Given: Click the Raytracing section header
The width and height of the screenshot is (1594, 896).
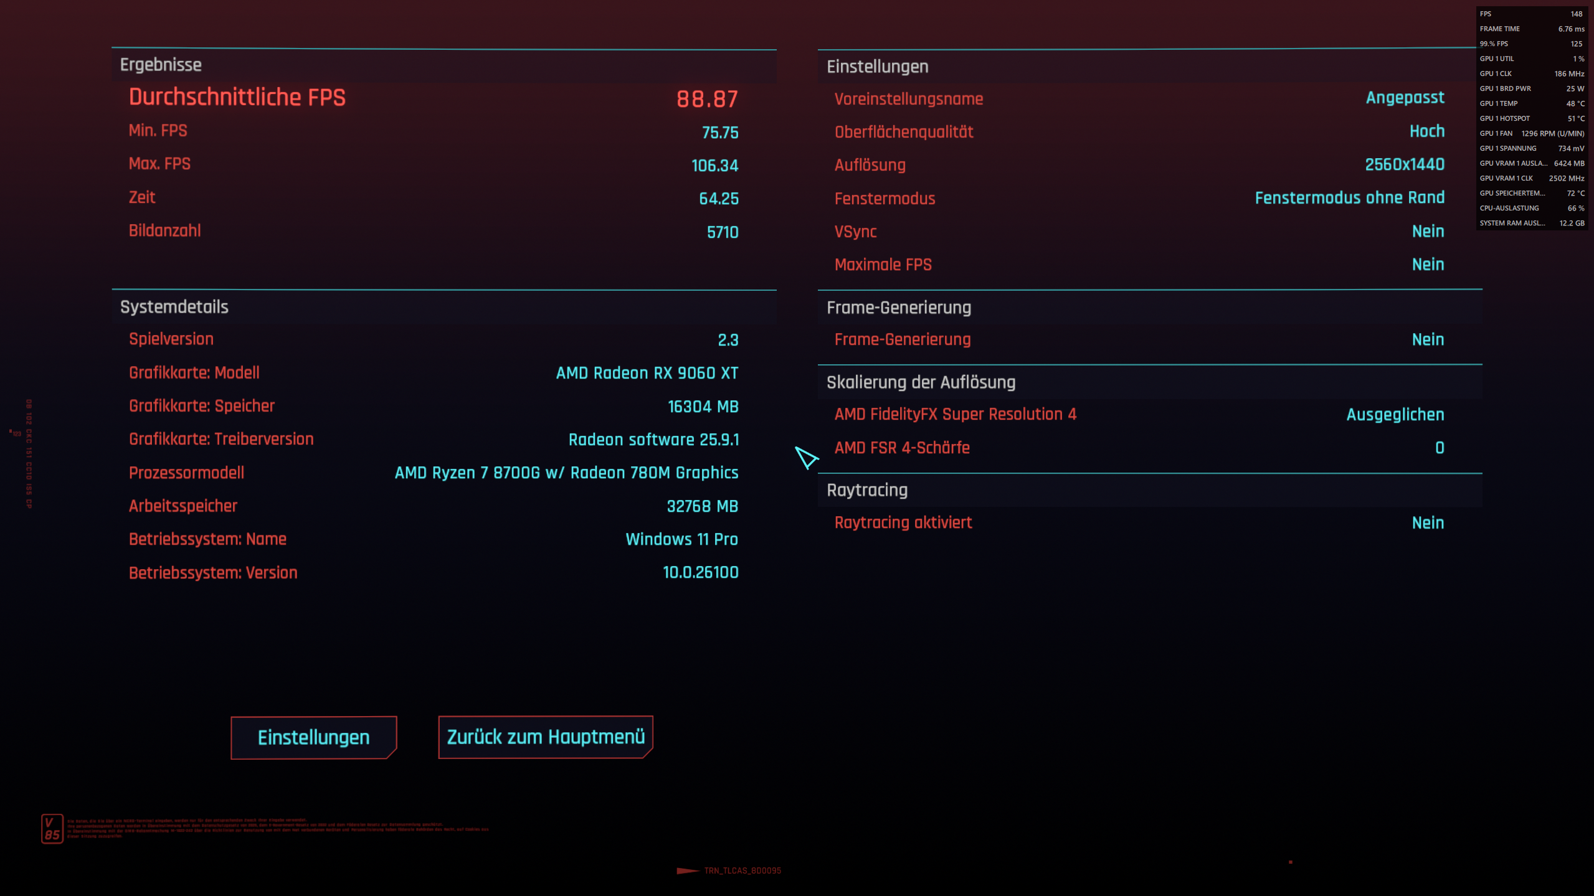Looking at the screenshot, I should (x=867, y=490).
